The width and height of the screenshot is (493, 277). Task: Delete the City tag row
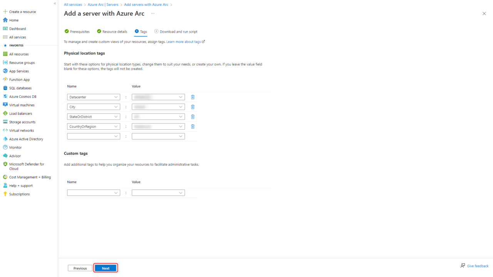(x=193, y=107)
